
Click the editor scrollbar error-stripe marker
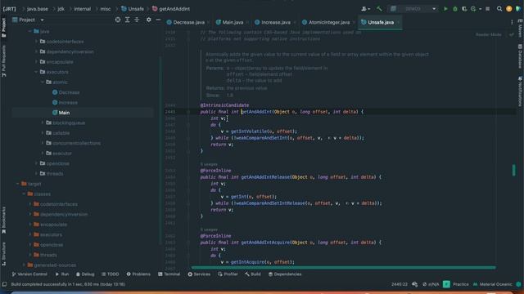513,171
